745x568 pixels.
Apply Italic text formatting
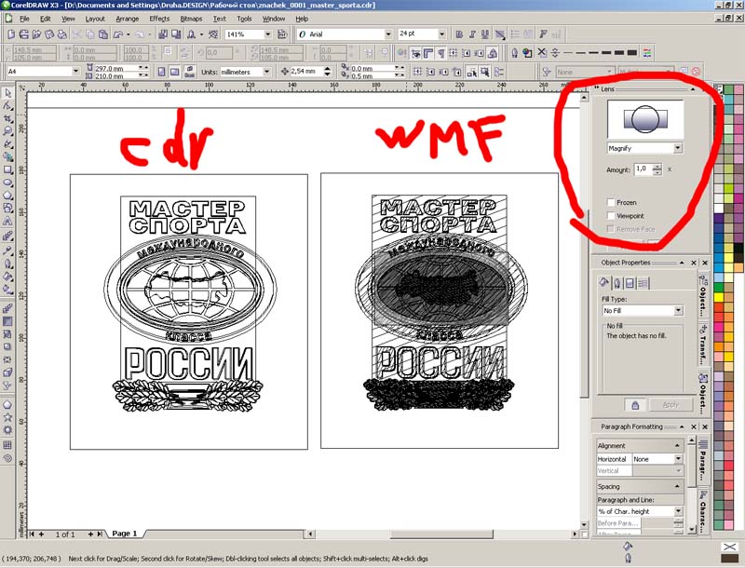pyautogui.click(x=472, y=34)
